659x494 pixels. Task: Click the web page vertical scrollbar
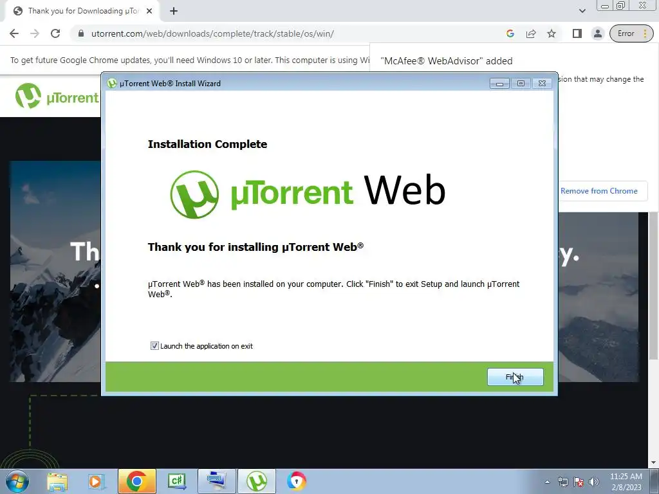[x=653, y=286]
